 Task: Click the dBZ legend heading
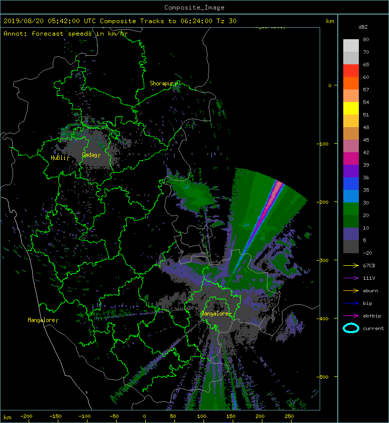tap(363, 27)
